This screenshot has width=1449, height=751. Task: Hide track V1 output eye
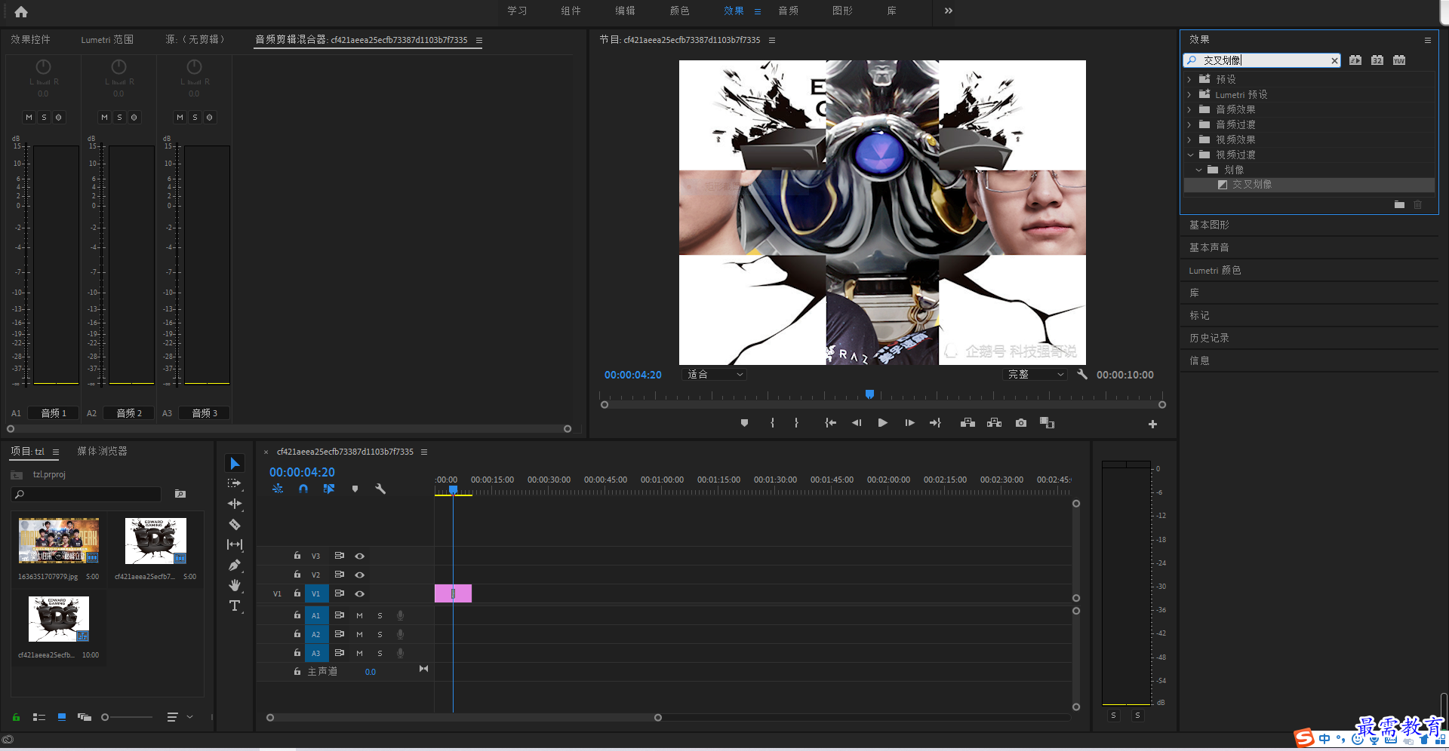pyautogui.click(x=360, y=593)
